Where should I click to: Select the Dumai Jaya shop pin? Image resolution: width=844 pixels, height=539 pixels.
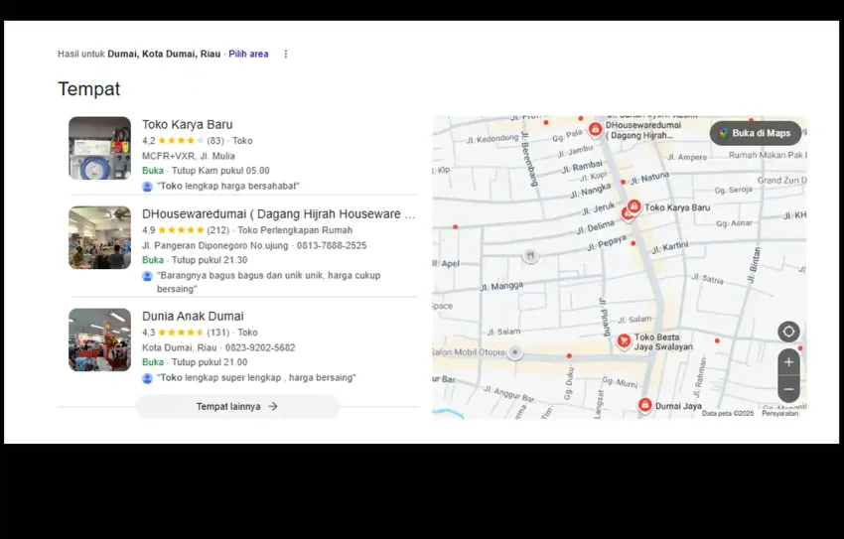[x=644, y=405]
